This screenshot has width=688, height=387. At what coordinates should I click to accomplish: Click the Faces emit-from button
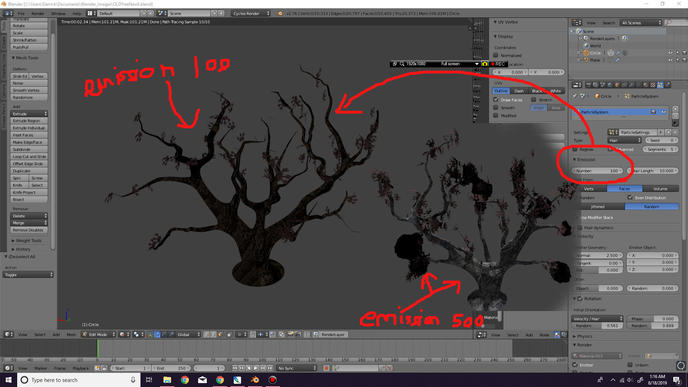tap(624, 188)
